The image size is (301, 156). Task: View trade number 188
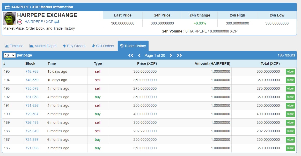click(290, 131)
